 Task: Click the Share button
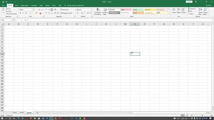click(x=209, y=5)
